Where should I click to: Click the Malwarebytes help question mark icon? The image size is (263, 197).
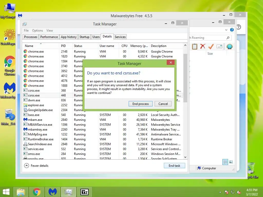pyautogui.click(x=239, y=27)
